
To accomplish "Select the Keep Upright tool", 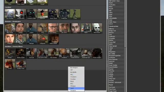I will tap(113, 46).
